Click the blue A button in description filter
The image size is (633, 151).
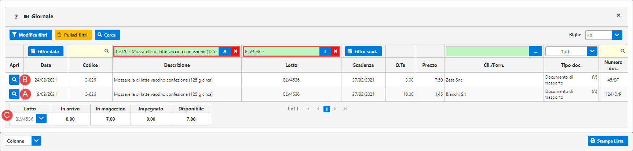click(225, 51)
